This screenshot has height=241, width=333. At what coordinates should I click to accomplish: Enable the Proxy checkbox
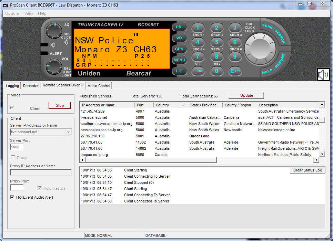tap(13, 158)
